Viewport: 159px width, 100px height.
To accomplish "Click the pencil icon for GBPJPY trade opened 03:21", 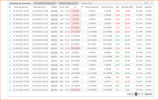I will [10, 40].
